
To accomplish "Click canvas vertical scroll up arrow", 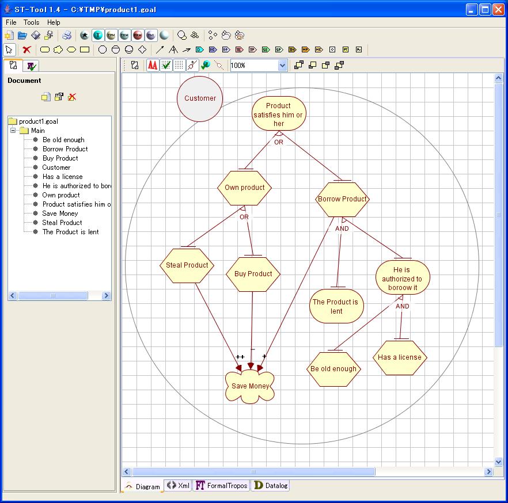I will 498,78.
